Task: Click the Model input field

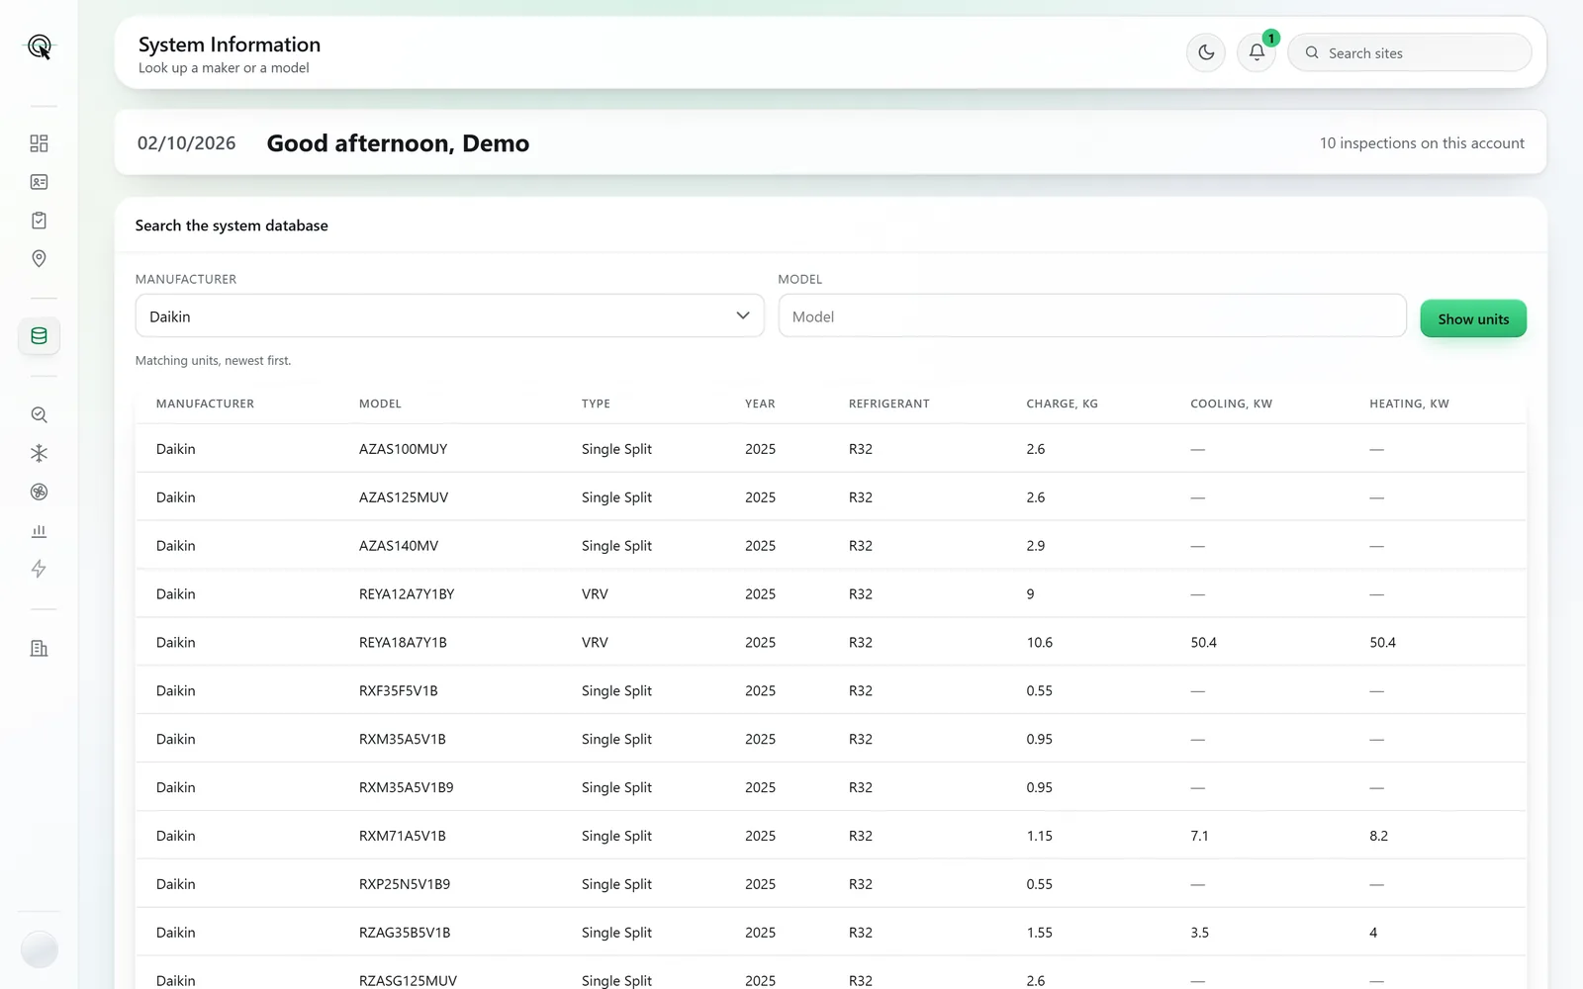Action: (1092, 315)
